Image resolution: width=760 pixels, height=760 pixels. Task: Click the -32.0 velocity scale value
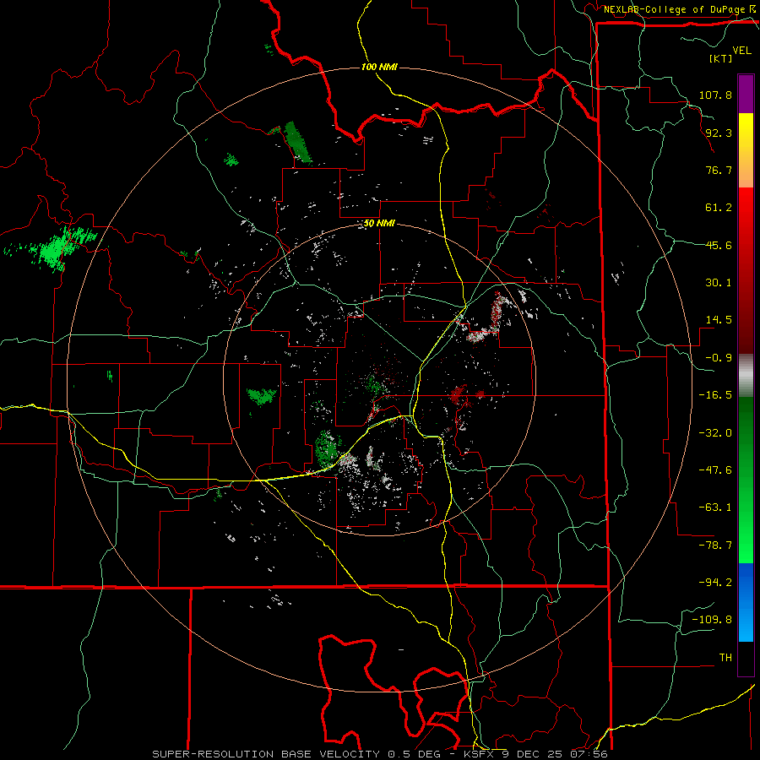[715, 433]
